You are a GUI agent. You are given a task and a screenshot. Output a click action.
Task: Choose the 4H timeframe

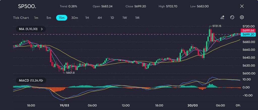click(x=100, y=18)
